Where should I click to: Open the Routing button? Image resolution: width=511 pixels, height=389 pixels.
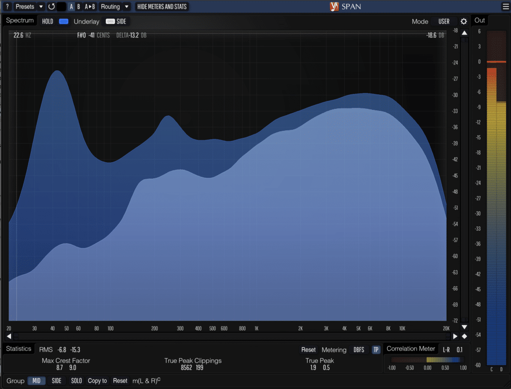[x=110, y=6]
